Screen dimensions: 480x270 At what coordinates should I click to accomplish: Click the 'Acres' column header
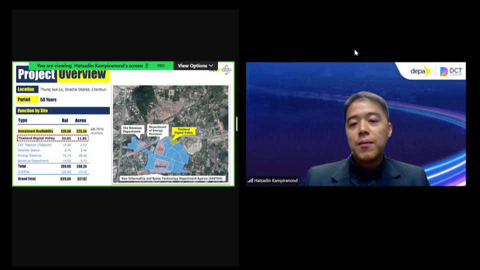tap(80, 120)
